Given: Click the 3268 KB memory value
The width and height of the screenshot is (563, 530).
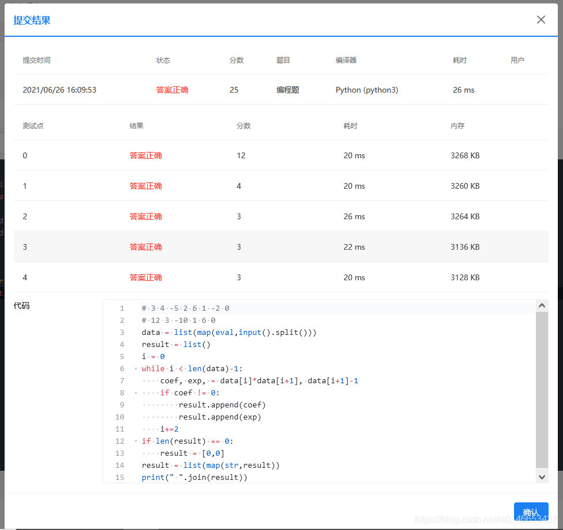Looking at the screenshot, I should click(465, 155).
